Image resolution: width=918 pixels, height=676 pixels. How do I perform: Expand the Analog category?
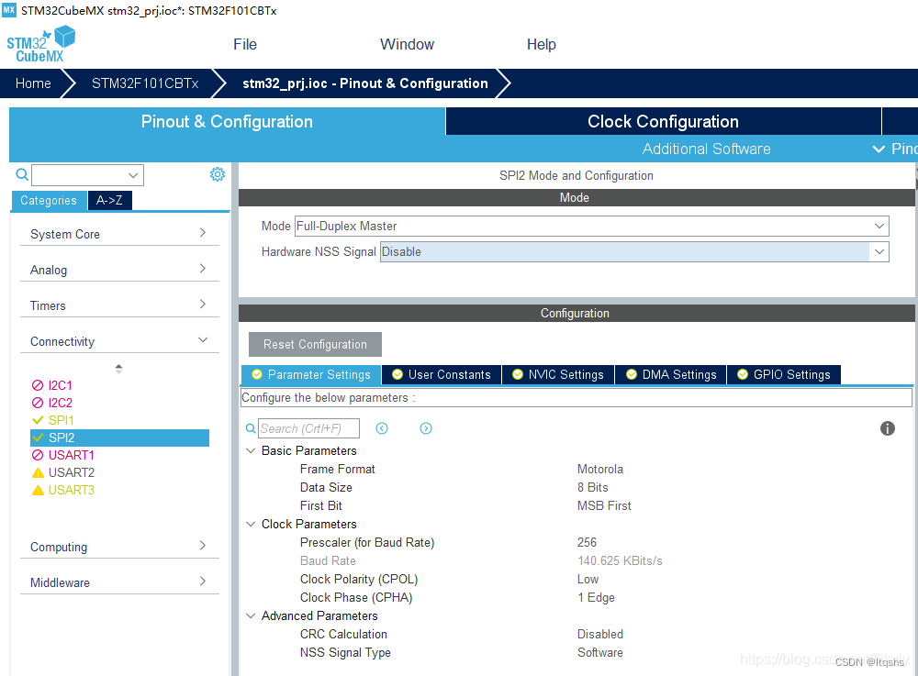click(x=119, y=270)
